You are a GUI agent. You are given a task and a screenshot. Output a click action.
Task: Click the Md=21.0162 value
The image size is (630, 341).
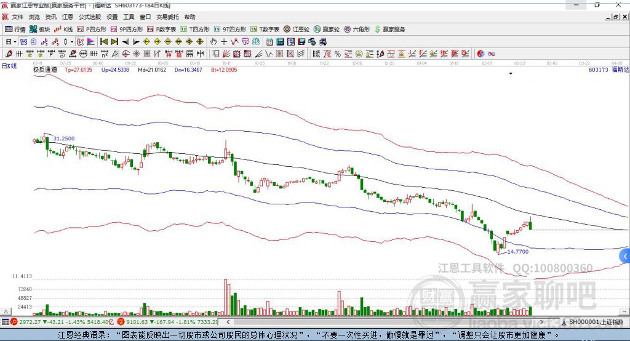(x=152, y=70)
